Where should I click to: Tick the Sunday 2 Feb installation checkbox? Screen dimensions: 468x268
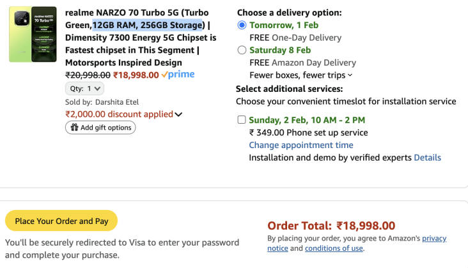(242, 119)
